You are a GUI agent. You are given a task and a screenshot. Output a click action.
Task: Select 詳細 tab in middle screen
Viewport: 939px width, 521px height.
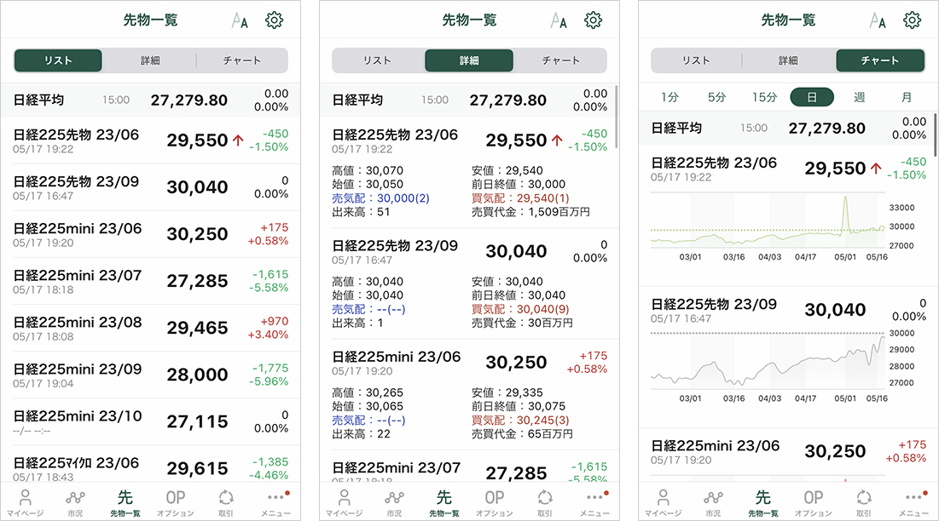pyautogui.click(x=469, y=60)
